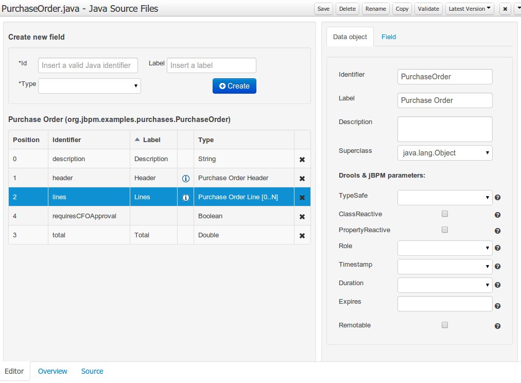Enable the ClassReactive checkbox
This screenshot has height=383, width=521.
[445, 214]
